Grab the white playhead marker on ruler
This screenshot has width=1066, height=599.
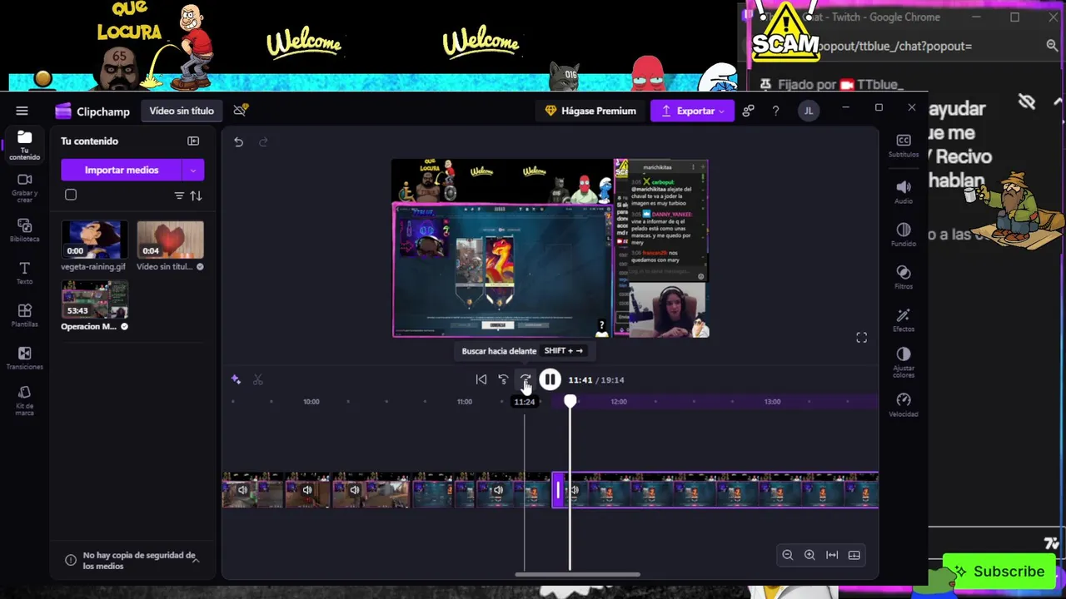coord(570,401)
